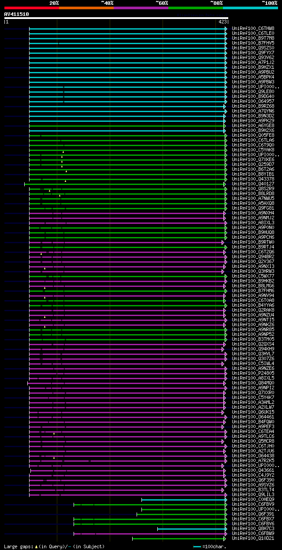
Task: Select UniRef100_A7R2K5 label
Action: pyautogui.click(x=253, y=460)
